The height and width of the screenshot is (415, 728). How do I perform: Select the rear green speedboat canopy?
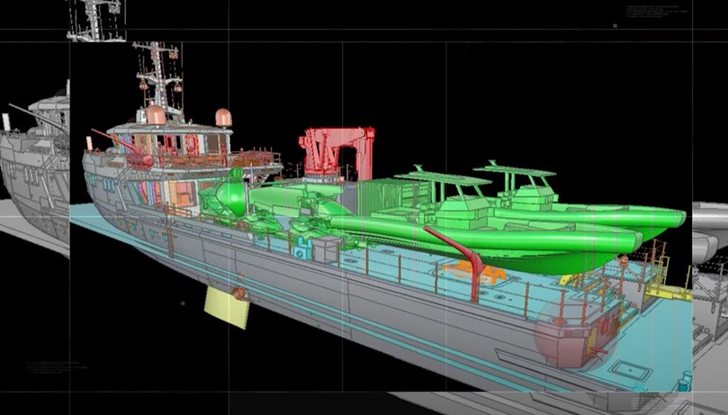517,174
